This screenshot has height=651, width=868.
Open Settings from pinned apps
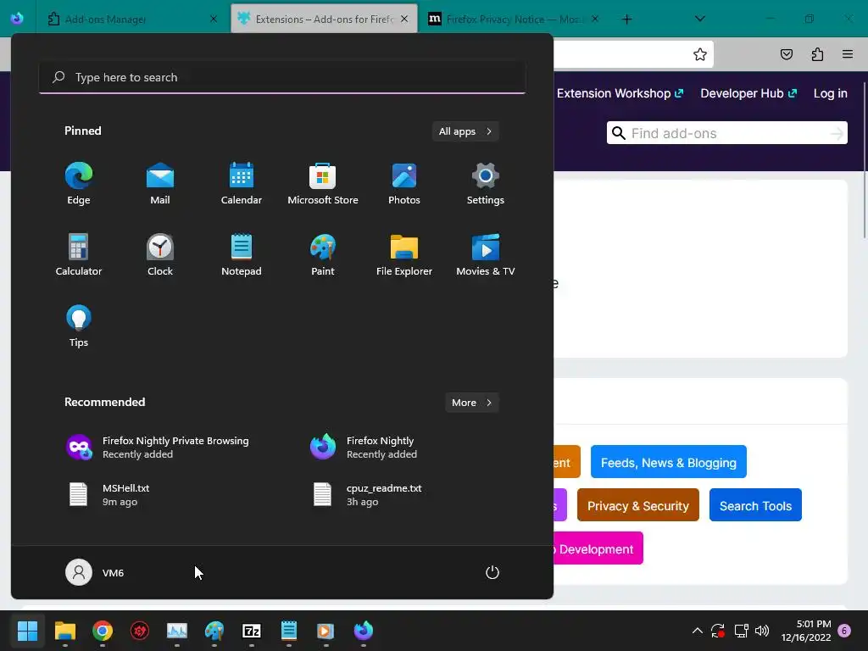click(x=486, y=184)
